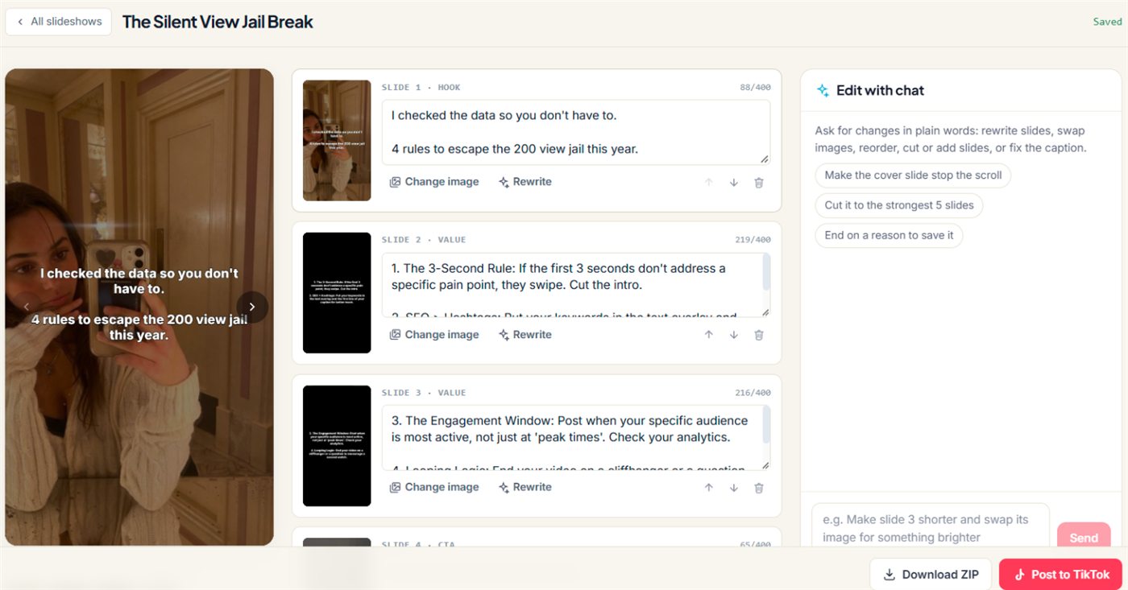
Task: Choose 'End on a reason to save it'
Action: (889, 235)
